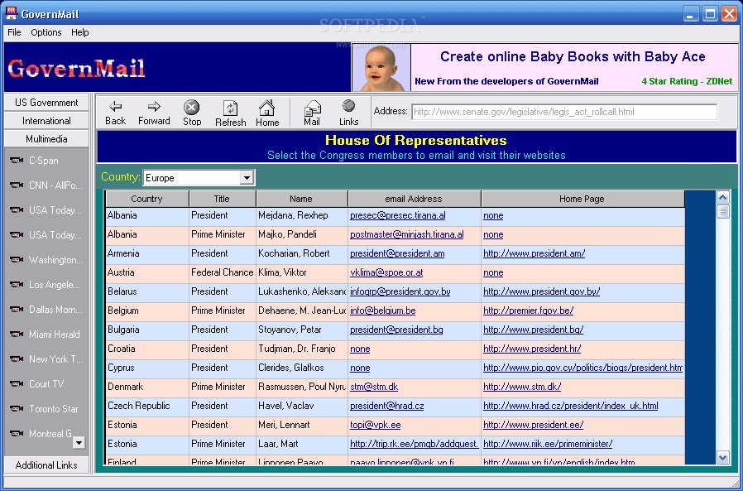Click the Baby Ace ad banner
Viewport: 743px width, 491px height.
(x=544, y=67)
